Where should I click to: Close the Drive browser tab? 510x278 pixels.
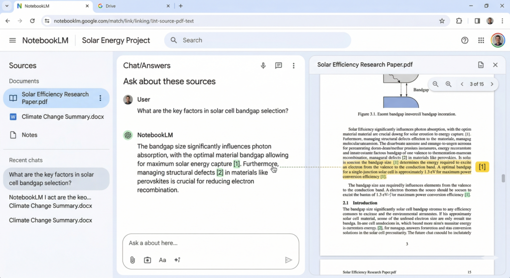pyautogui.click(x=168, y=6)
